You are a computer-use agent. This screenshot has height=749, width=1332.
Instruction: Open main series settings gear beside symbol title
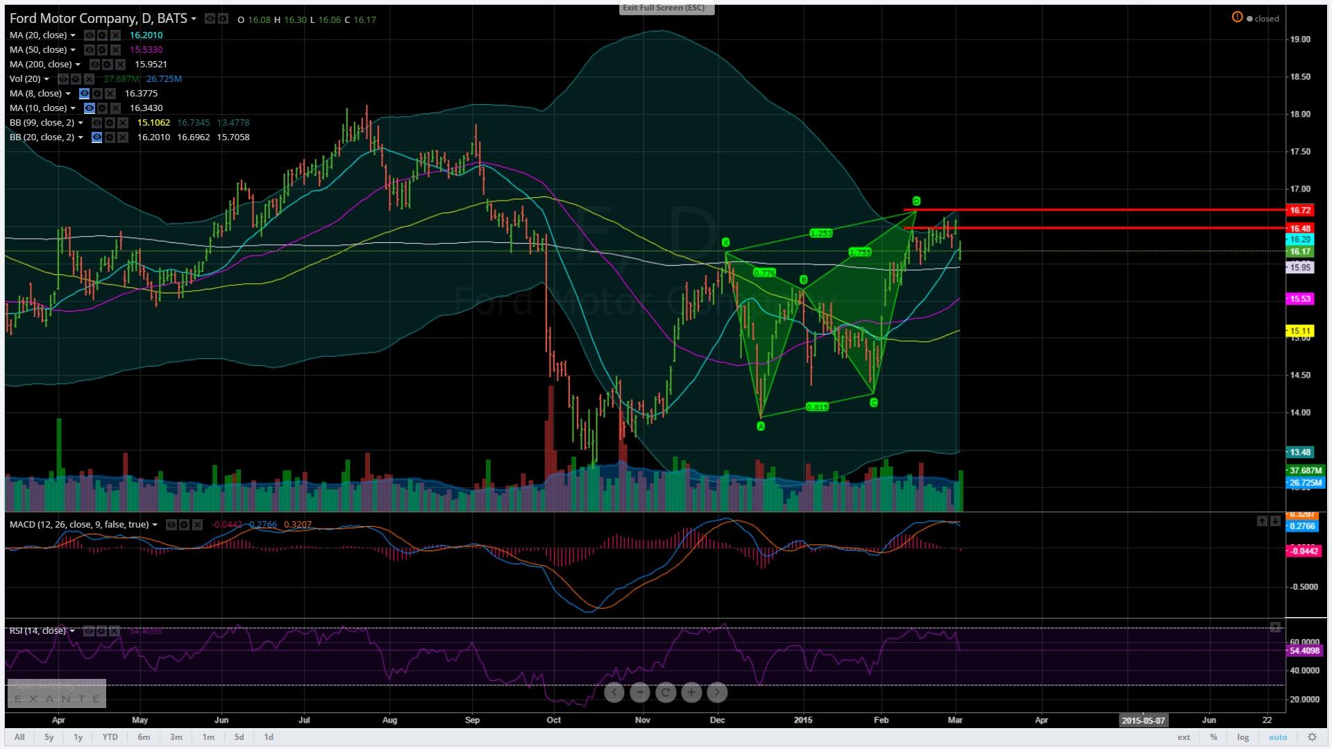(223, 19)
